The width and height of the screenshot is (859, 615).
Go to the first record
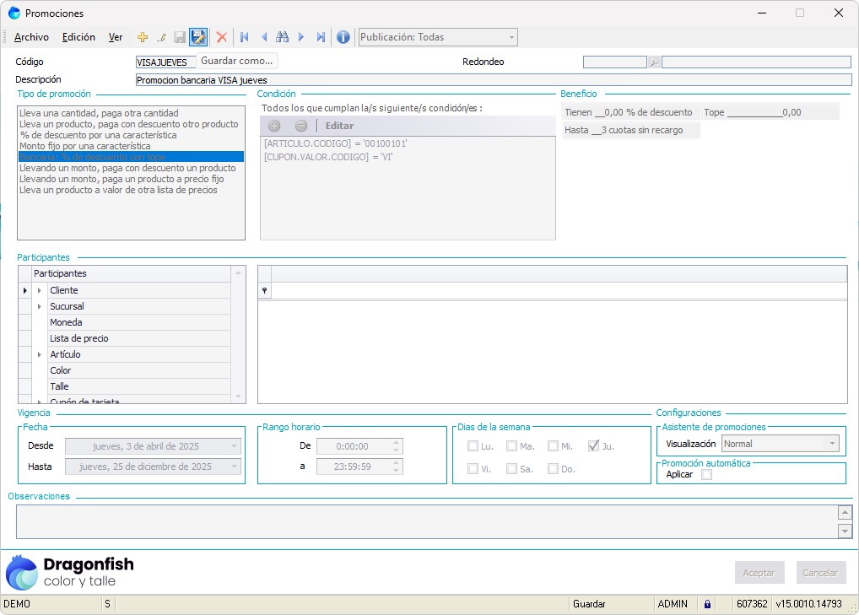point(245,37)
